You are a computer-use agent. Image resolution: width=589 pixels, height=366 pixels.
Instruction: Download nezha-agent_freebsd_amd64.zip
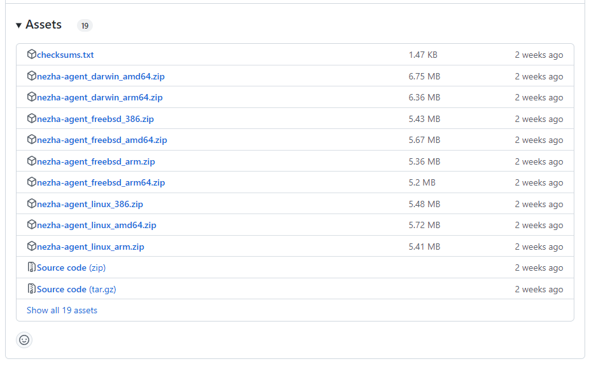coord(102,140)
